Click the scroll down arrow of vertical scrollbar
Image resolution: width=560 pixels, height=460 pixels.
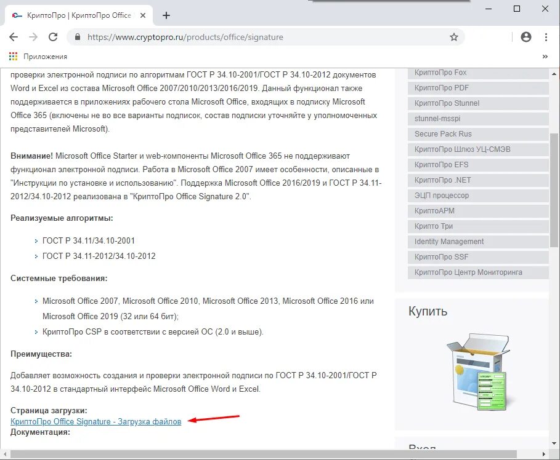coord(554,443)
